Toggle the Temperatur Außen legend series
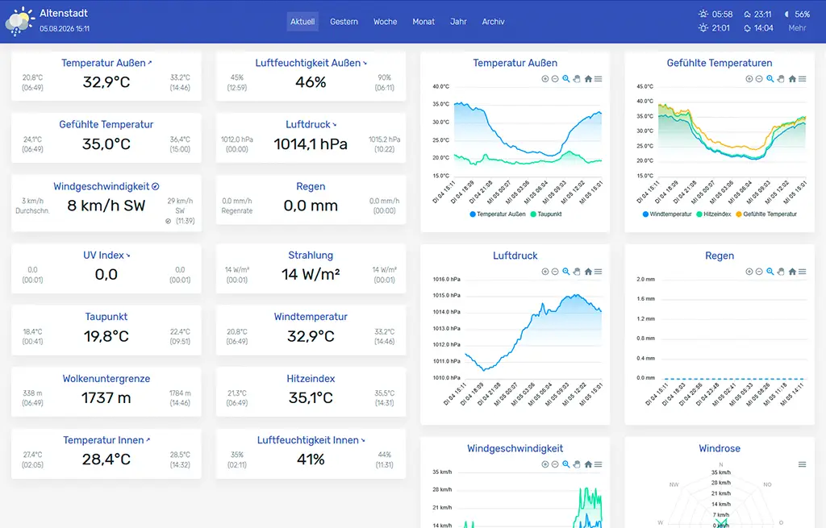The image size is (826, 528). (x=497, y=214)
